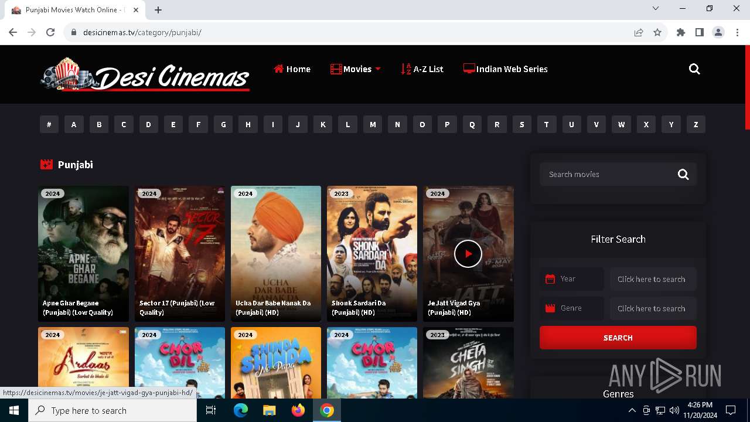
Task: Filter movies by letter X
Action: coord(646,124)
